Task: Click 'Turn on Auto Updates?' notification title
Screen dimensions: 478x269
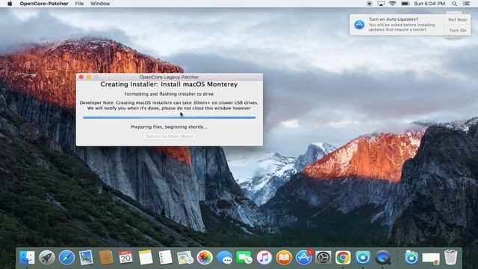Action: (394, 19)
